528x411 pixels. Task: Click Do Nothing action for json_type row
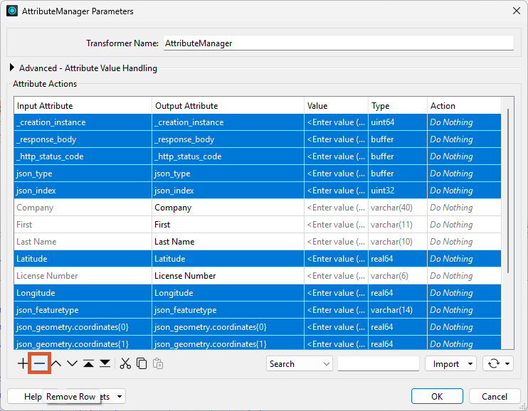coord(464,174)
